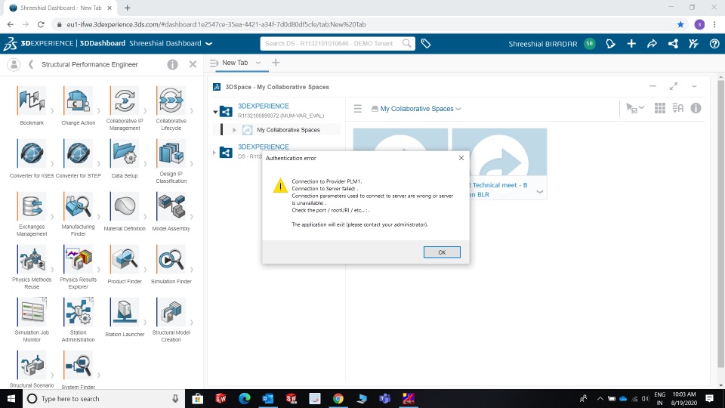Open Exchanges Management app

pos(32,206)
